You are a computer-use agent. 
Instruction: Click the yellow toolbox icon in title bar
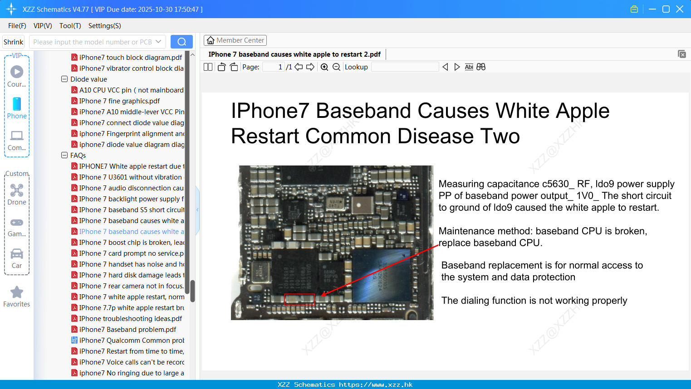click(634, 9)
